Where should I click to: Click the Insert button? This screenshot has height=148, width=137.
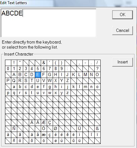(123, 62)
